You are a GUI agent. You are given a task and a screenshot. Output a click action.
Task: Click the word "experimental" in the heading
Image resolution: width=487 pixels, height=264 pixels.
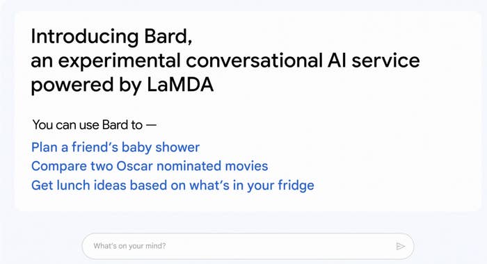coord(120,61)
